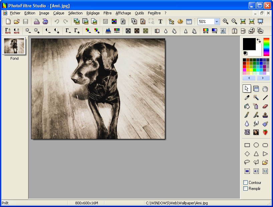Enable the Contour checkbox
273x207 pixels.
246,183
